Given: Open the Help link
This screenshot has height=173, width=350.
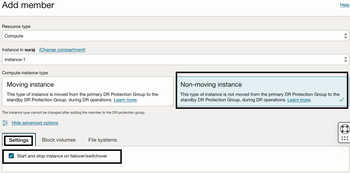Looking at the screenshot, I should 345,5.
